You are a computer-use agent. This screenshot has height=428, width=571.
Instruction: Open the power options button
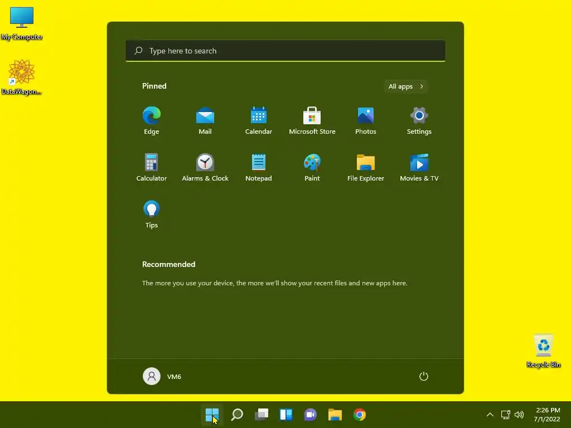[424, 376]
